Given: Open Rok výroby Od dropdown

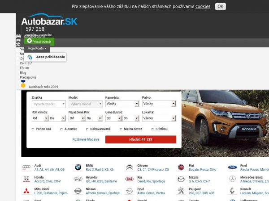Looking at the screenshot, I should (x=40, y=118).
